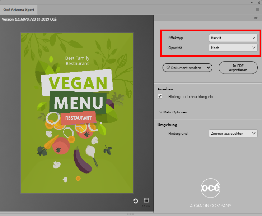The height and width of the screenshot is (216, 262).
Task: Toggle the grid overlay icon
Action: tap(146, 200)
